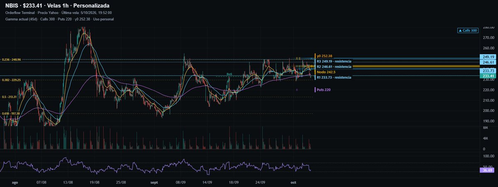This screenshot has height=187, width=498.
Task: Click the sept label on time axis
Action: (x=154, y=182)
